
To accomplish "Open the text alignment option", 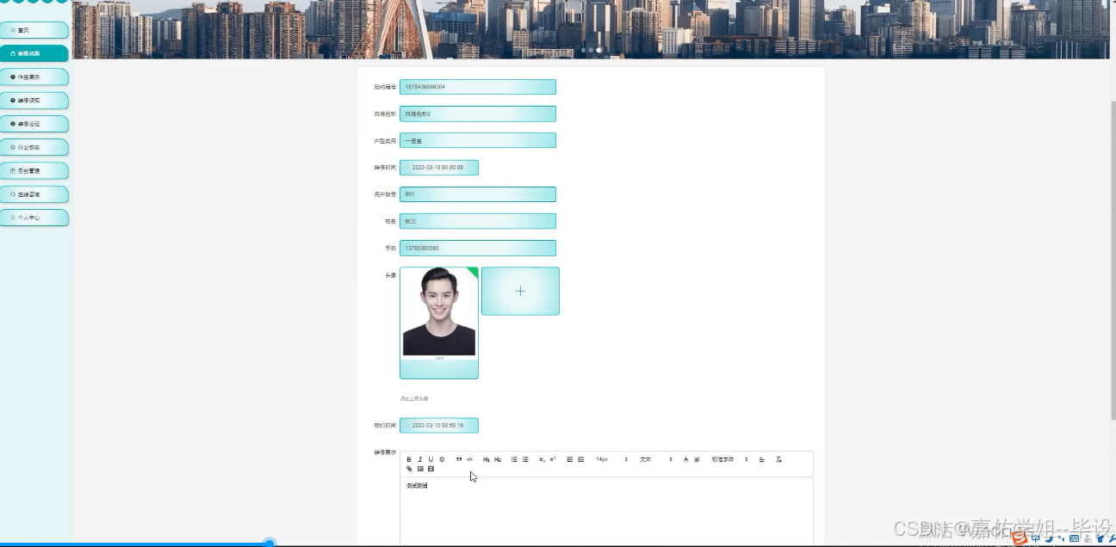I will pyautogui.click(x=762, y=459).
